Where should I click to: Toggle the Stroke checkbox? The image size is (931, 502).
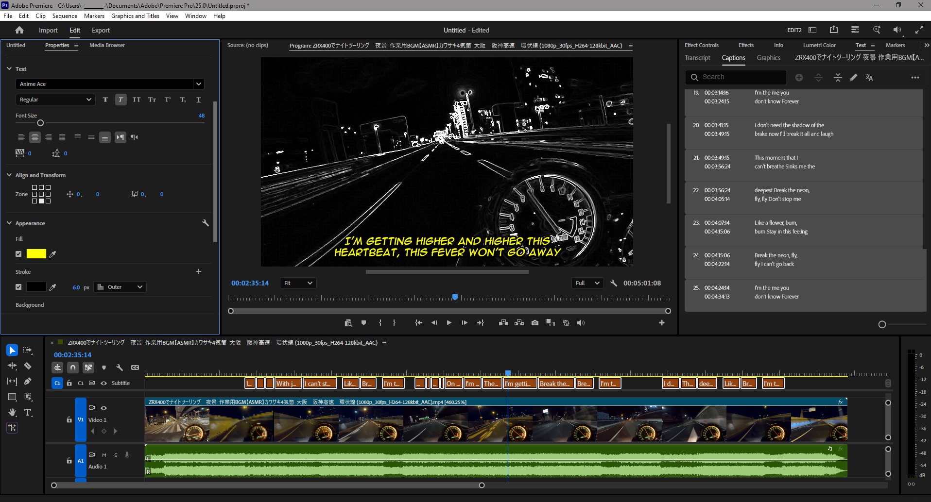pos(18,287)
